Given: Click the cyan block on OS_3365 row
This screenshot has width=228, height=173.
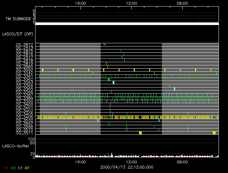Looking at the screenshot, I should [175, 88].
